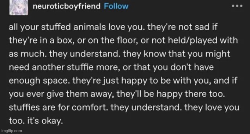
Task: Click the opening words 'all your stuffed animals'
Action: pos(57,27)
